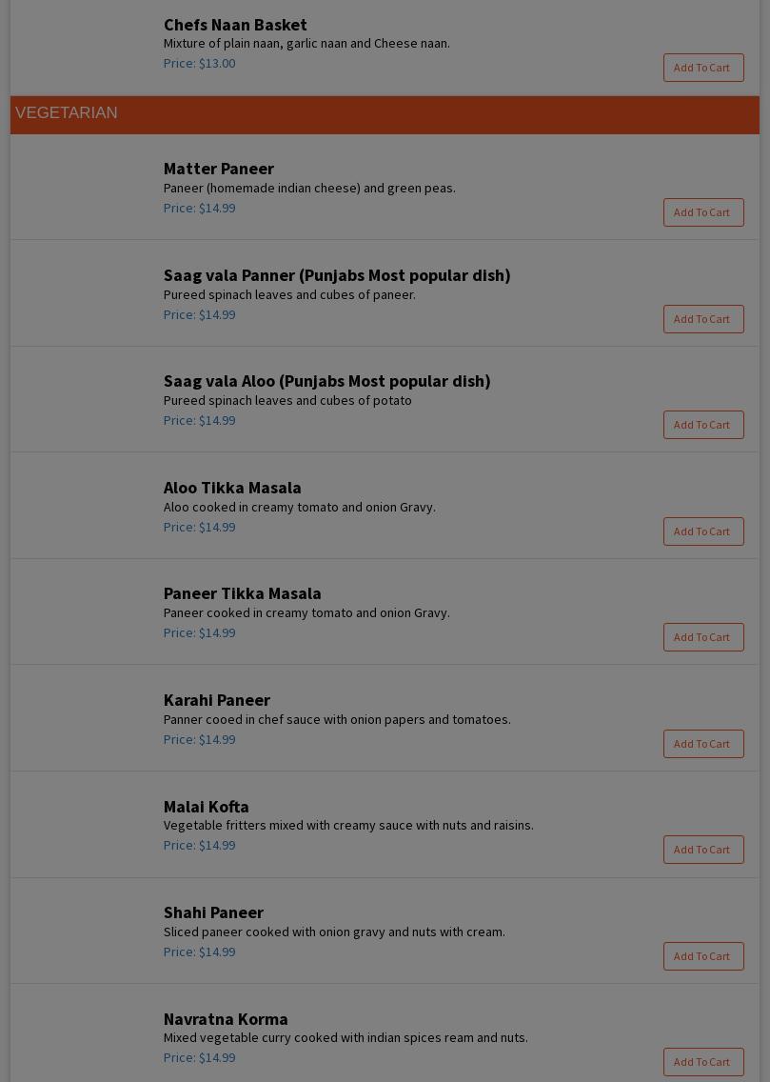Add Navratna Korma to cart
Screen dimensions: 770x1082
tap(702, 1062)
